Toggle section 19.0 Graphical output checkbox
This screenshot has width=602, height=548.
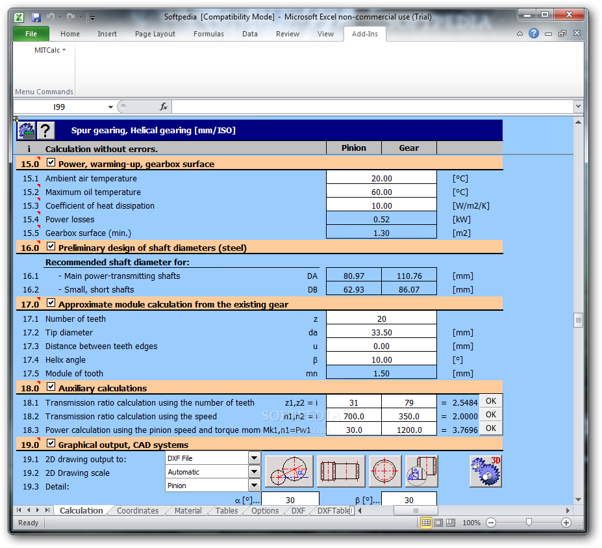[x=51, y=443]
